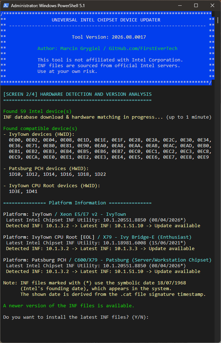
Task: Click 'Found compatible device(s)' line
Action: 40,128
